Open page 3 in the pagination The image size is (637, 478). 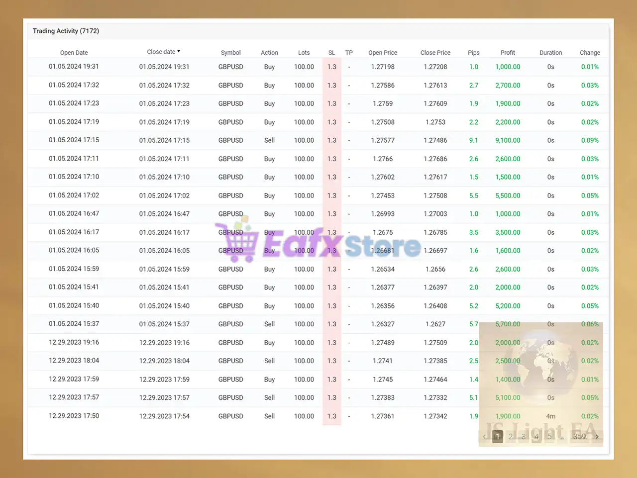click(524, 437)
